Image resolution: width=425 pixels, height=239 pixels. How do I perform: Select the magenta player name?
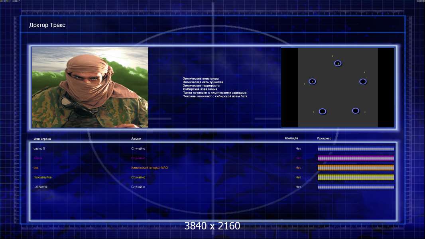(x=37, y=158)
